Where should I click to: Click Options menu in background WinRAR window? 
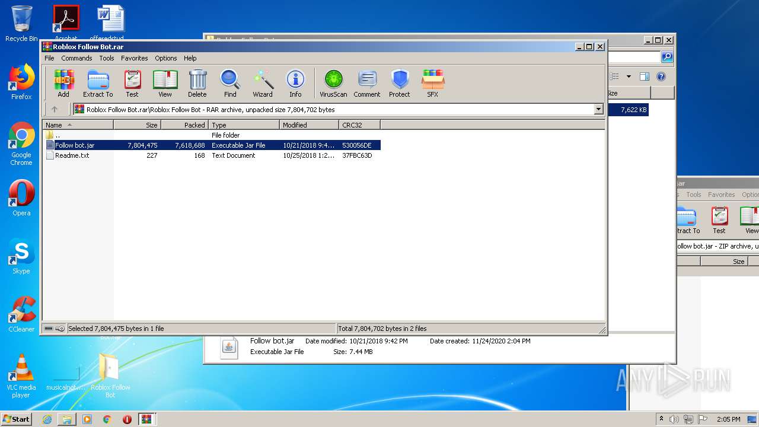pos(750,195)
